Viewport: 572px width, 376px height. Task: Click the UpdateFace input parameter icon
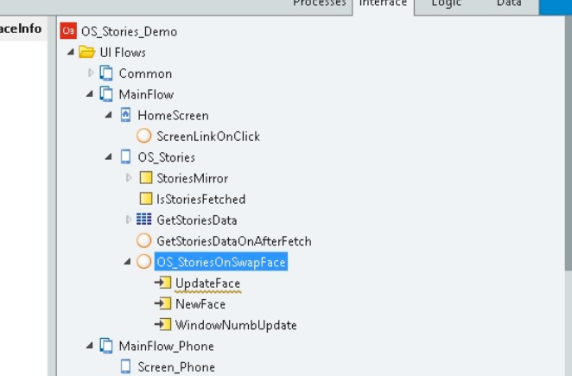pos(162,283)
